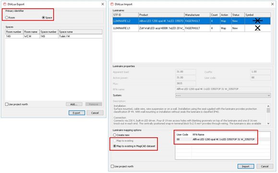Click the RFA Name header in mapping table
This screenshot has height=173, width=278.
(x=198, y=134)
